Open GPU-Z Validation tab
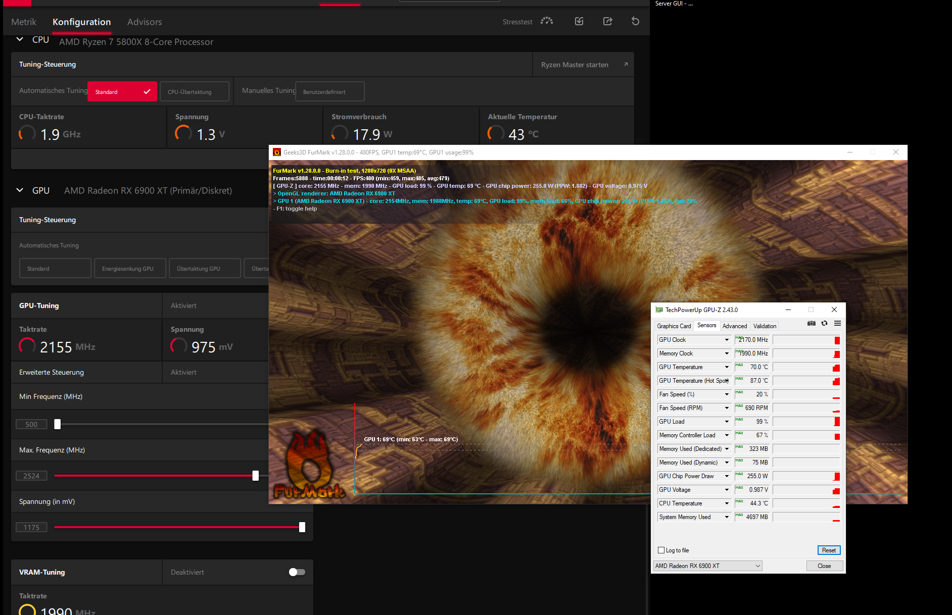The width and height of the screenshot is (952, 615). [x=765, y=326]
